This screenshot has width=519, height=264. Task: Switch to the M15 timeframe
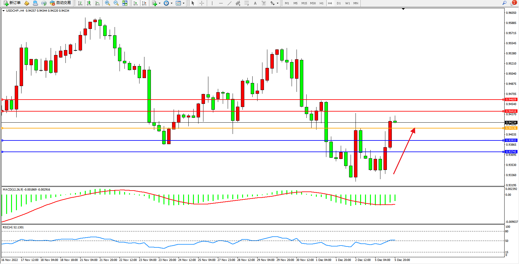point(304,3)
